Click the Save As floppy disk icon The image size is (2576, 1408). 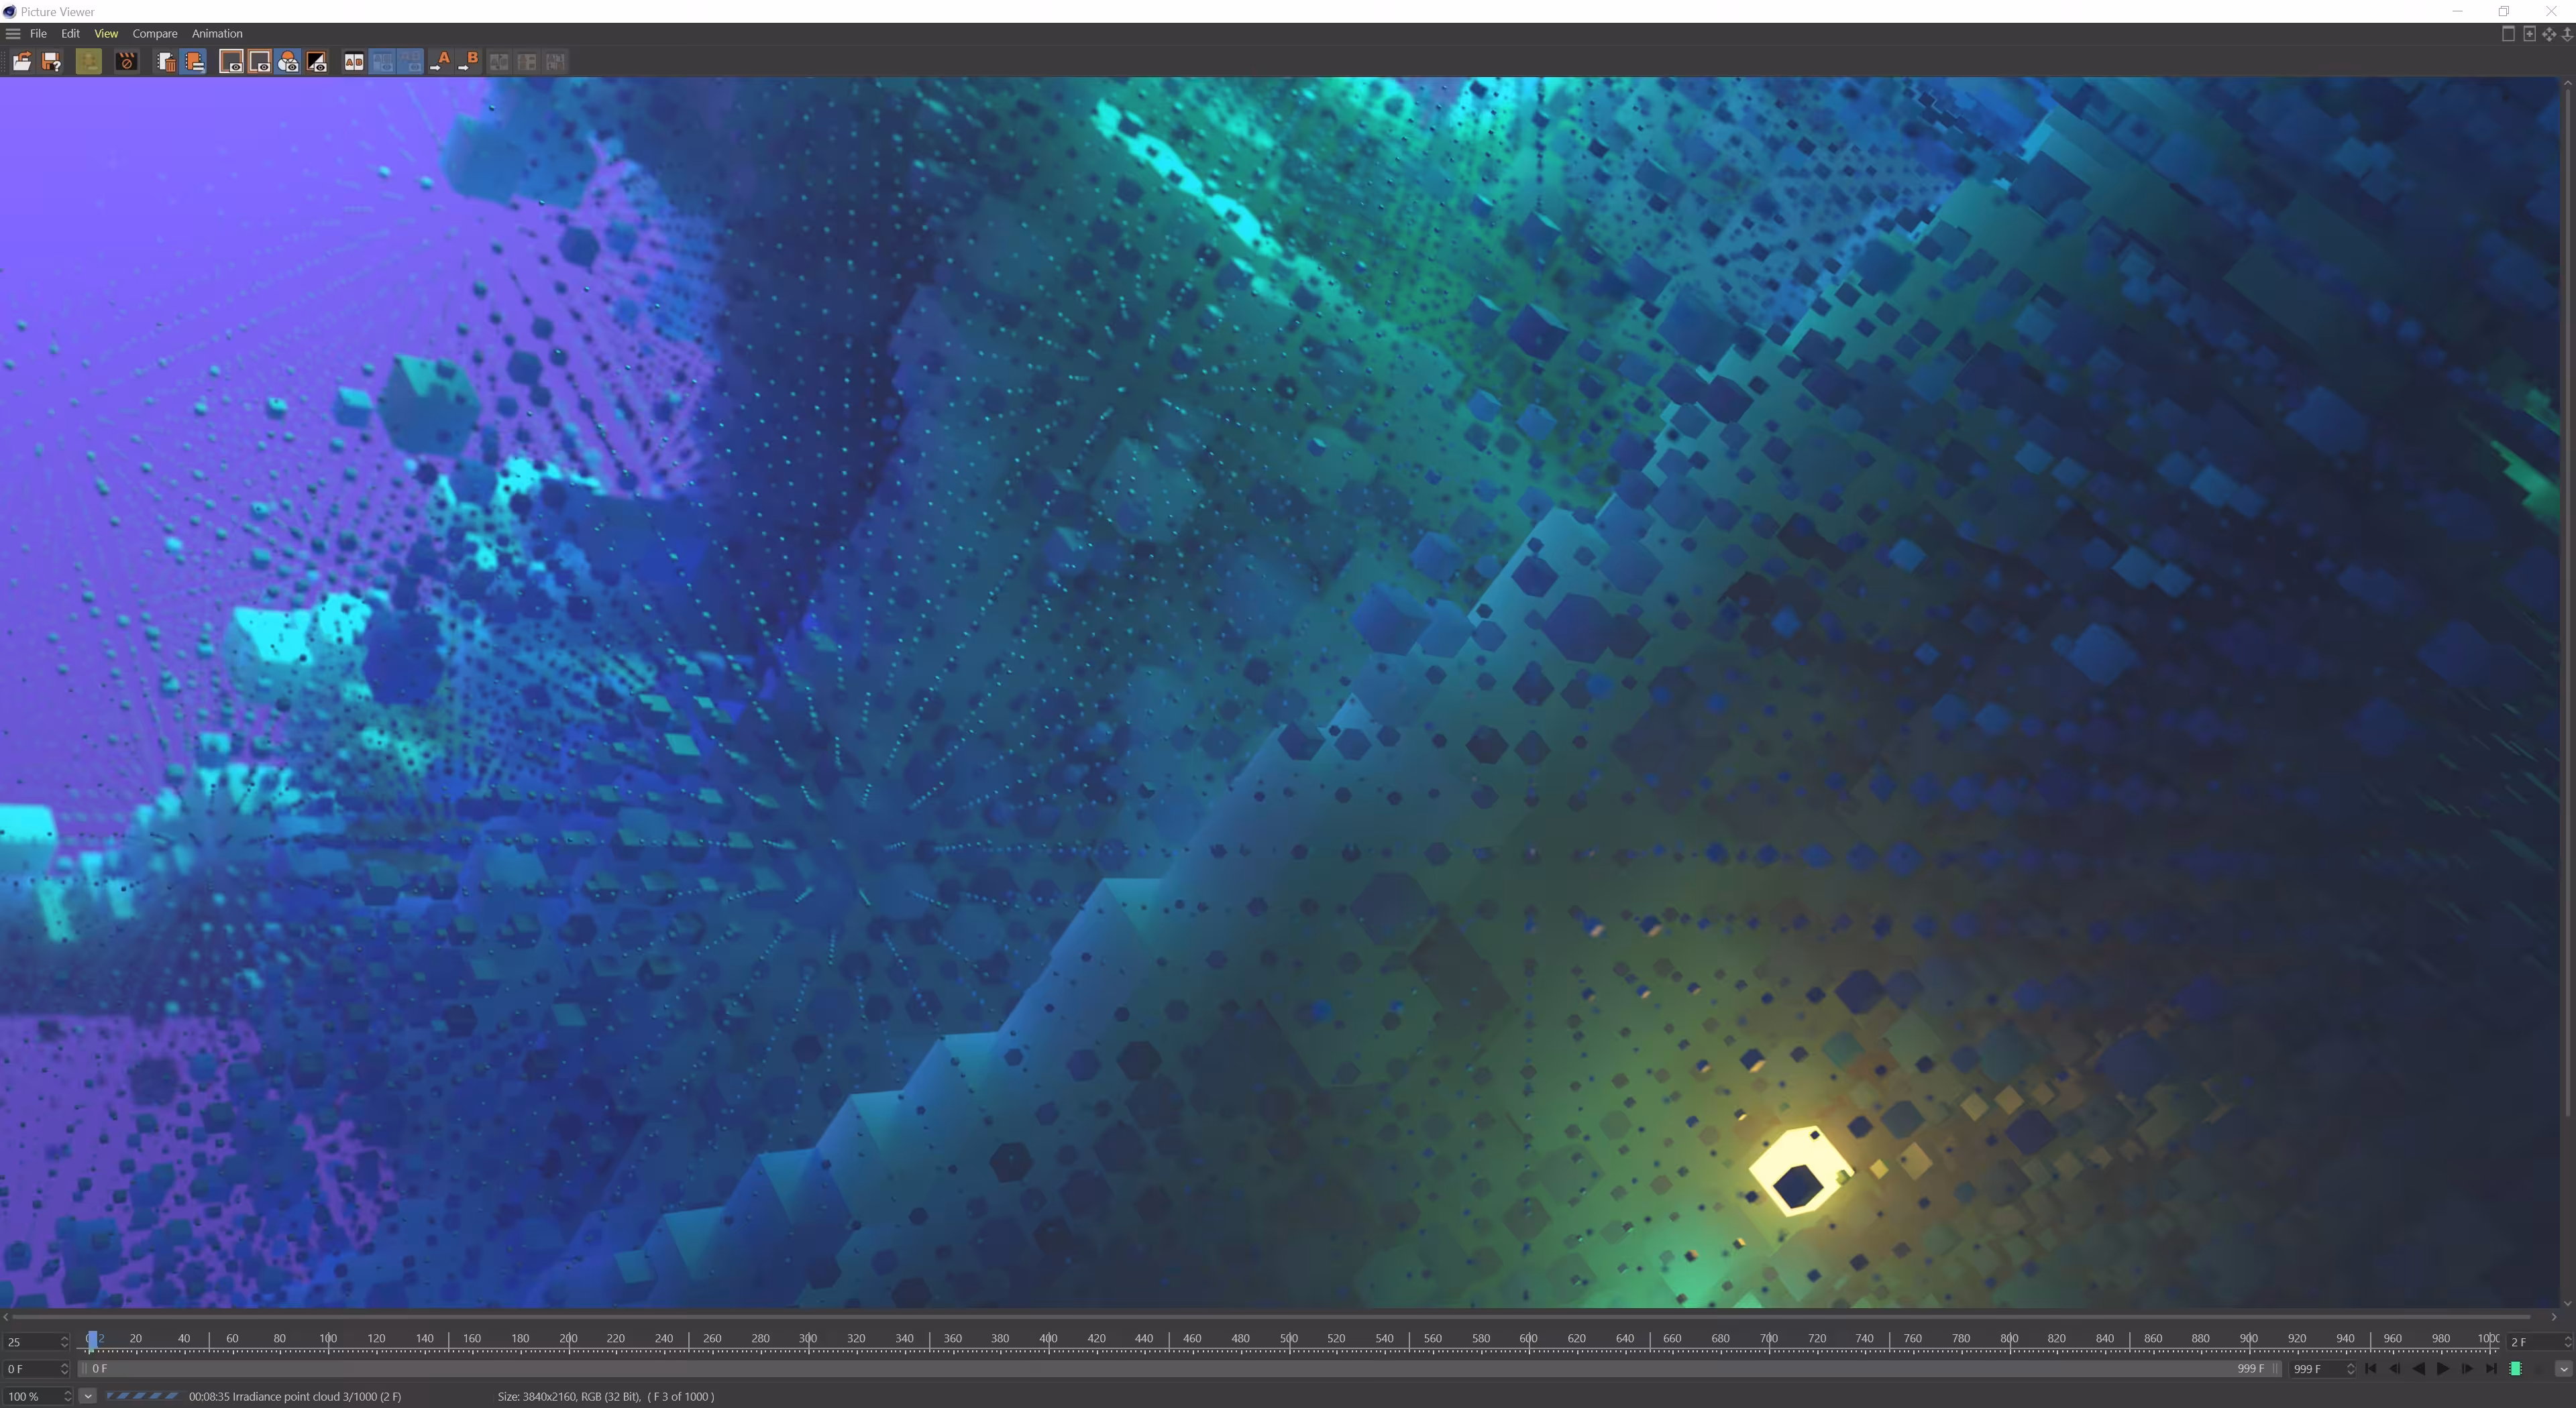[52, 62]
